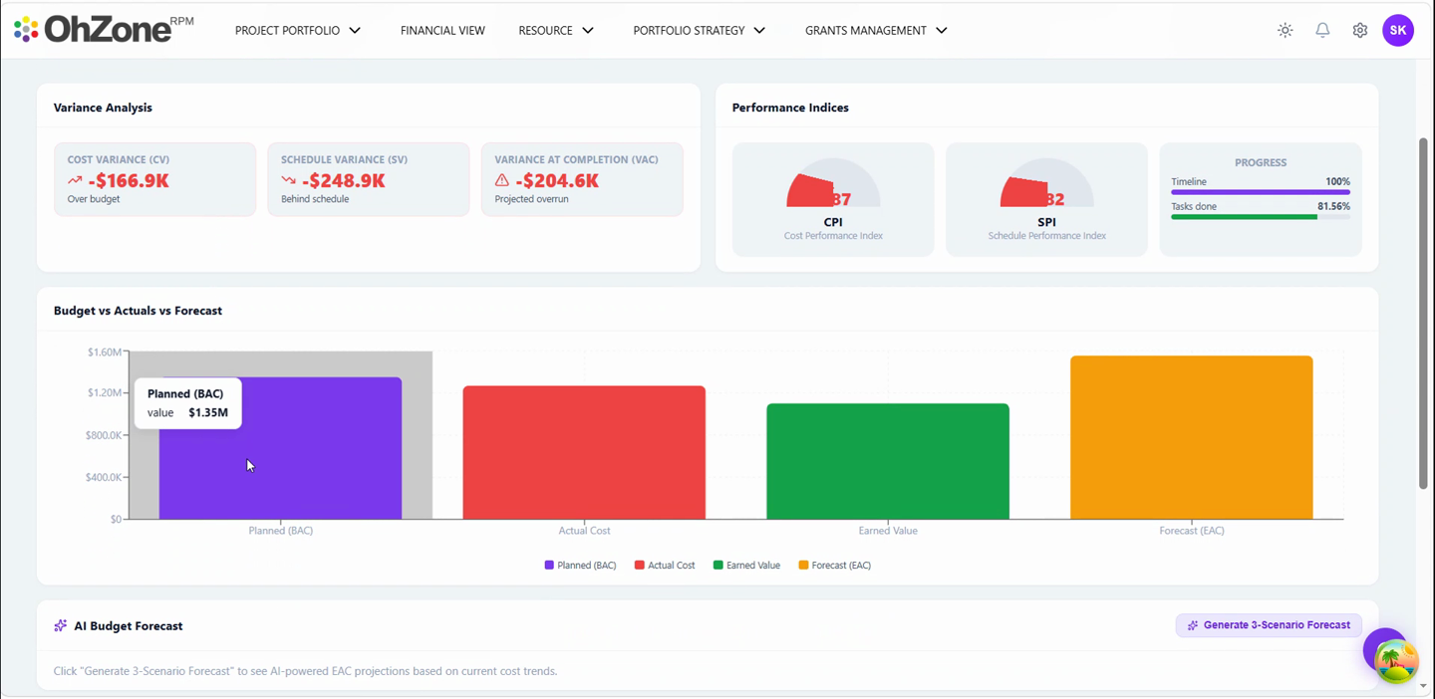
Task: Open the settings gear icon
Action: coord(1360,30)
